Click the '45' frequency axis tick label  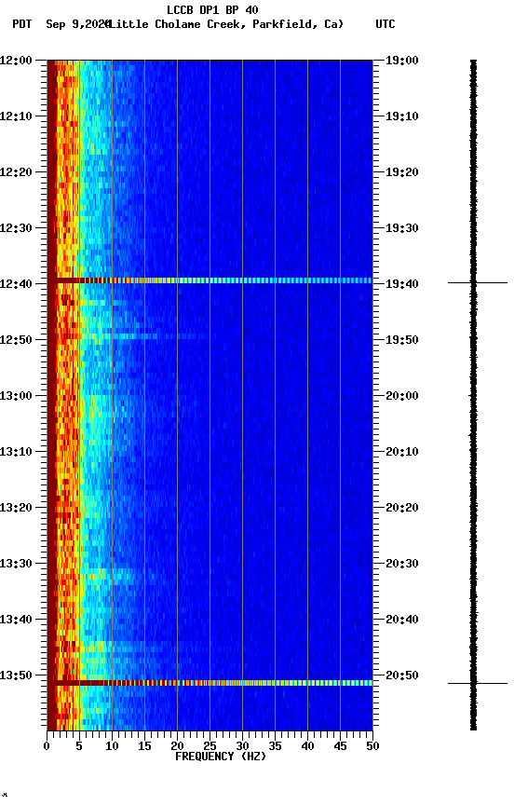340,746
